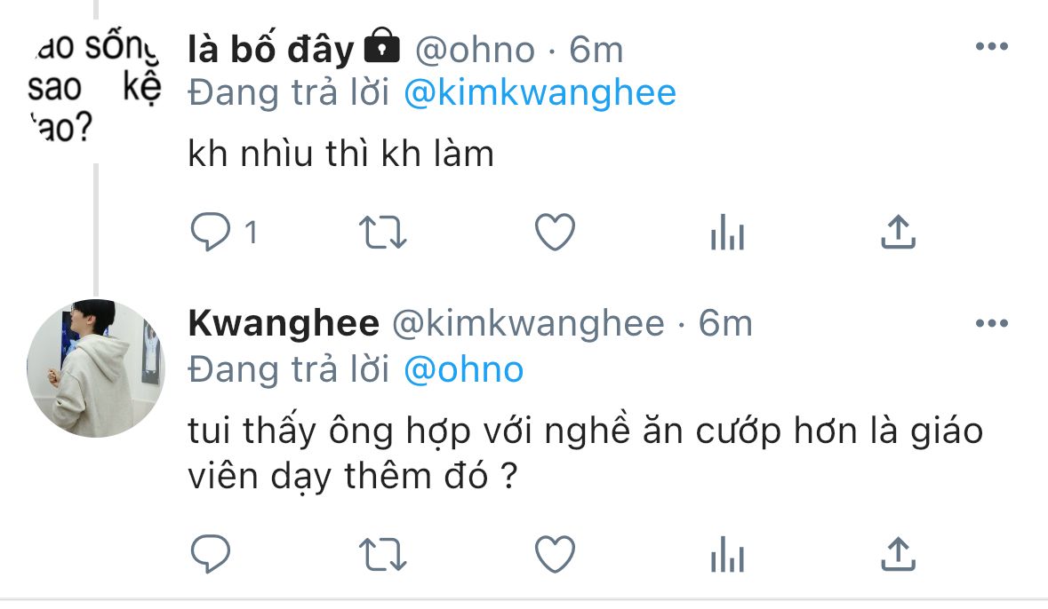Image resolution: width=1048 pixels, height=609 pixels.
Task: Open the @kimkwanghee mention link
Action: 540,93
